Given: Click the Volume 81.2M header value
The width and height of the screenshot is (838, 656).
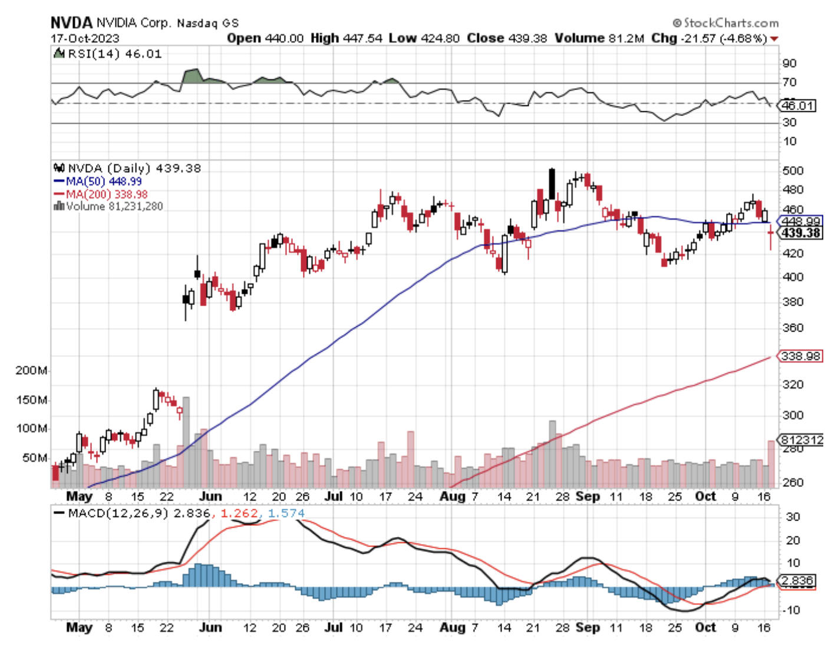Looking at the screenshot, I should point(599,38).
